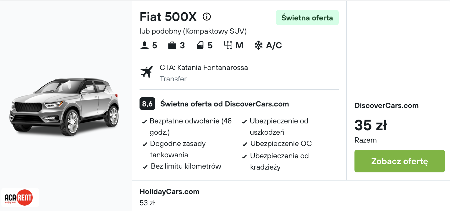
Task: Click the info icon beside Fiat 500X
Action: 207,17
